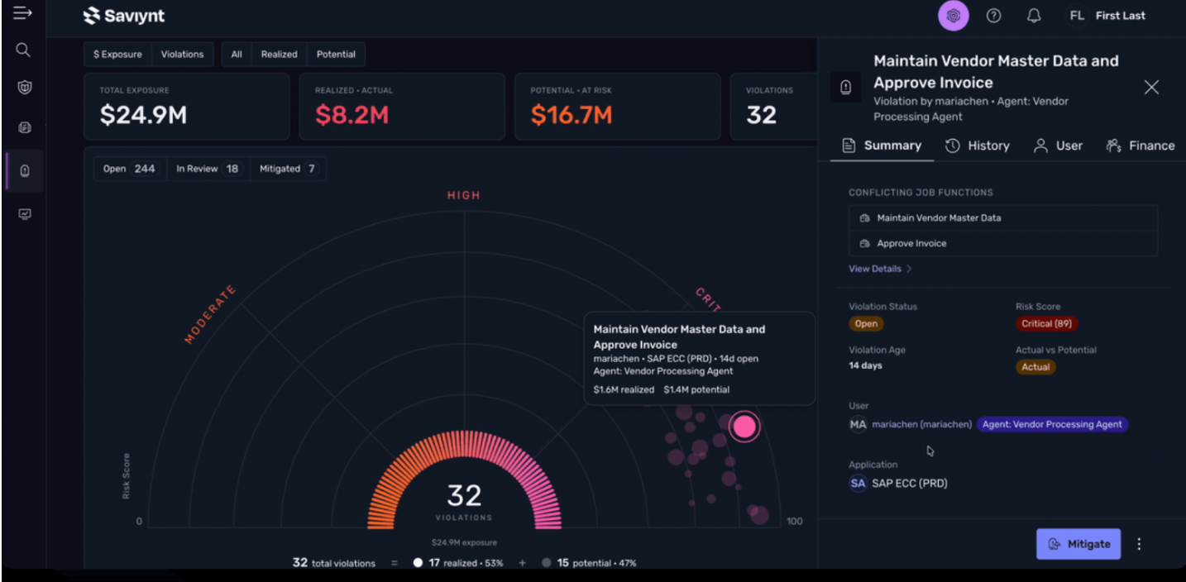Screen dimensions: 1186x582
Task: Switch to Violations view
Action: (182, 55)
